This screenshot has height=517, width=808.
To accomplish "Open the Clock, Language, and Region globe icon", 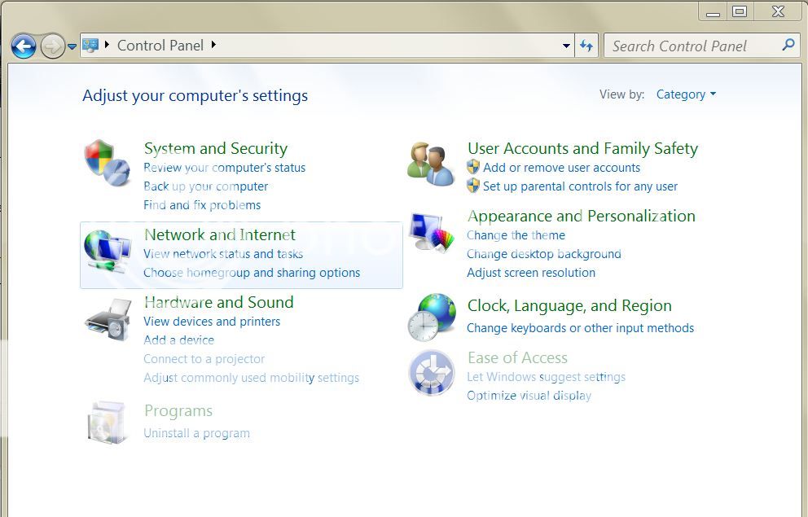I will point(432,318).
